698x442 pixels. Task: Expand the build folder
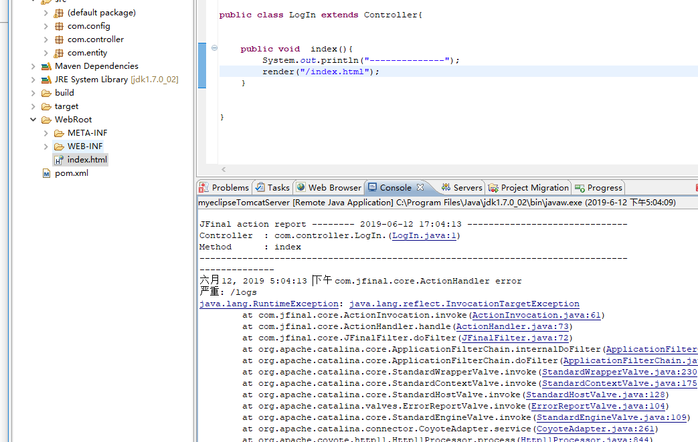(33, 93)
